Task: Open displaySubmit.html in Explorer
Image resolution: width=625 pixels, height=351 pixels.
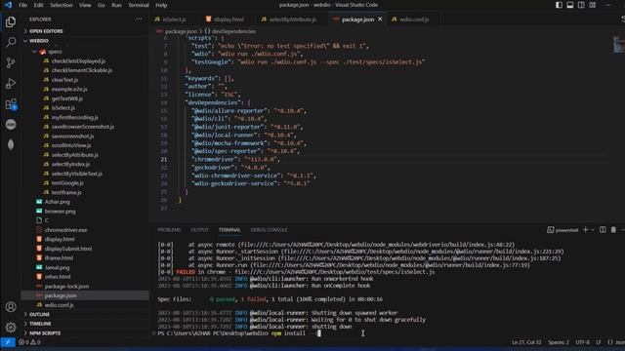Action: [x=68, y=249]
